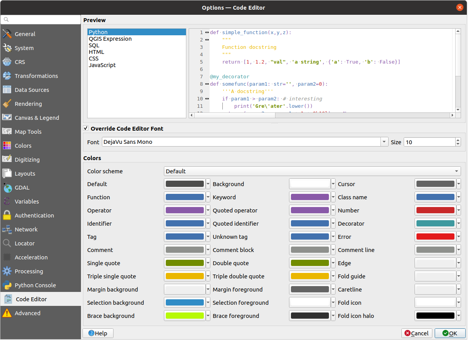Switch to the Python Console tab
This screenshot has height=340, width=468.
point(31,285)
